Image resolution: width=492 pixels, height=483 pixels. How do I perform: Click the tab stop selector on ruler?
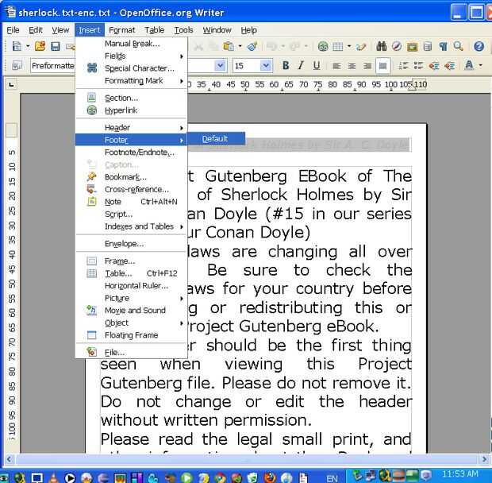12,84
